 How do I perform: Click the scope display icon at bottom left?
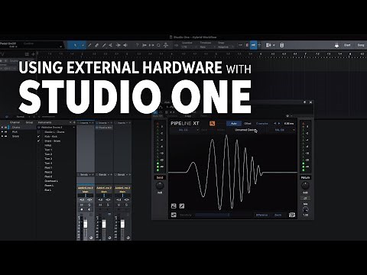tap(174, 215)
